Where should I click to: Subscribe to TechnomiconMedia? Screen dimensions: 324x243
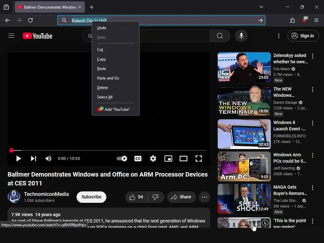[91, 197]
